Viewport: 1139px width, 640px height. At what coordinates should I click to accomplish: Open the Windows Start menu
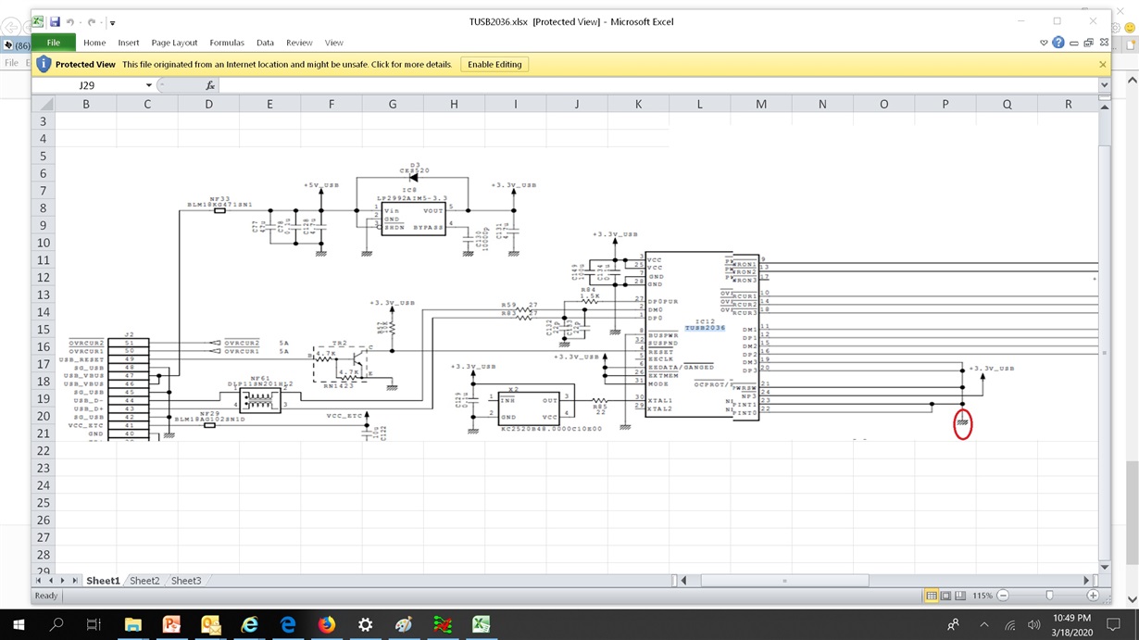[x=19, y=624]
